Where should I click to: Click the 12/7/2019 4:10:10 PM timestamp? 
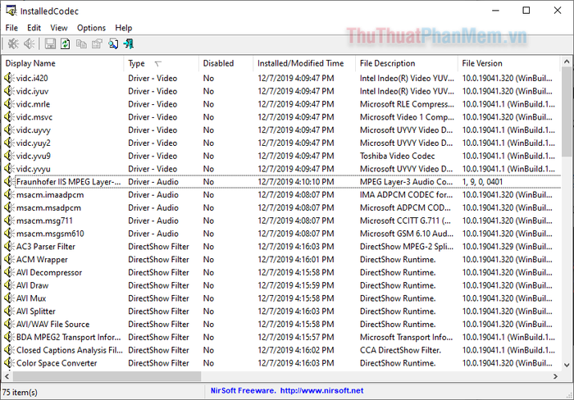click(296, 182)
